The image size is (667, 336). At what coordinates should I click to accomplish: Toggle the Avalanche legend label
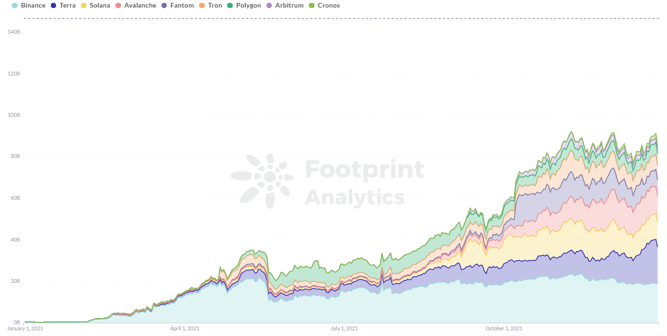tap(140, 6)
